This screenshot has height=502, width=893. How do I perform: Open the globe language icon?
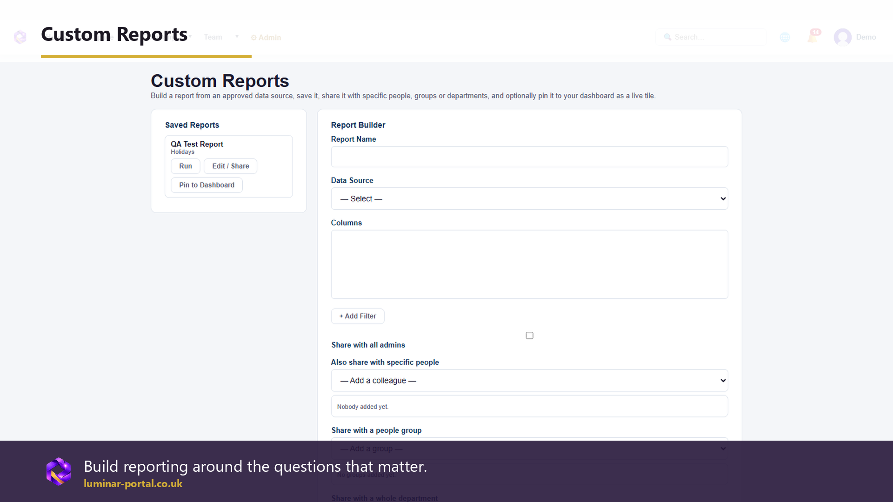pyautogui.click(x=785, y=37)
